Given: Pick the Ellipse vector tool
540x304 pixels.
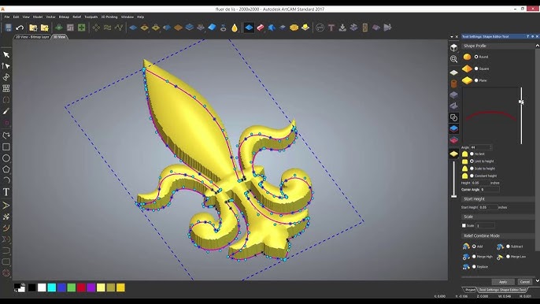Looking at the screenshot, I should click(6, 158).
